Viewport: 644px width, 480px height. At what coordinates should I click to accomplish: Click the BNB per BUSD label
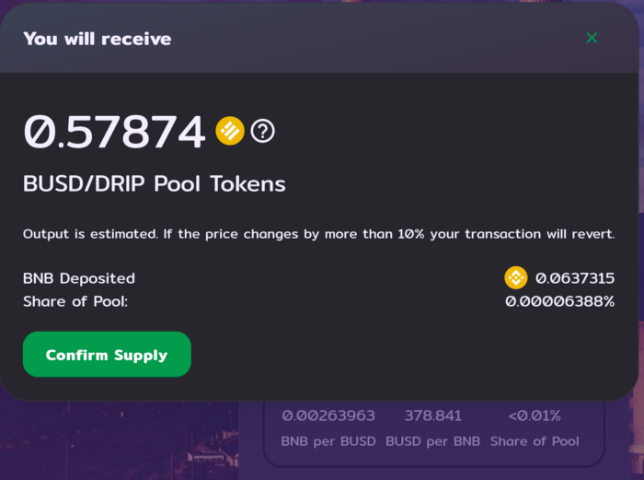tap(328, 441)
